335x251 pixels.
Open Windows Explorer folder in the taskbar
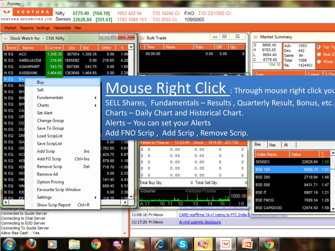[74, 244]
